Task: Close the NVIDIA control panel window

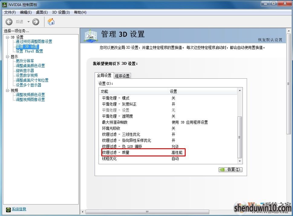Action: (285, 4)
